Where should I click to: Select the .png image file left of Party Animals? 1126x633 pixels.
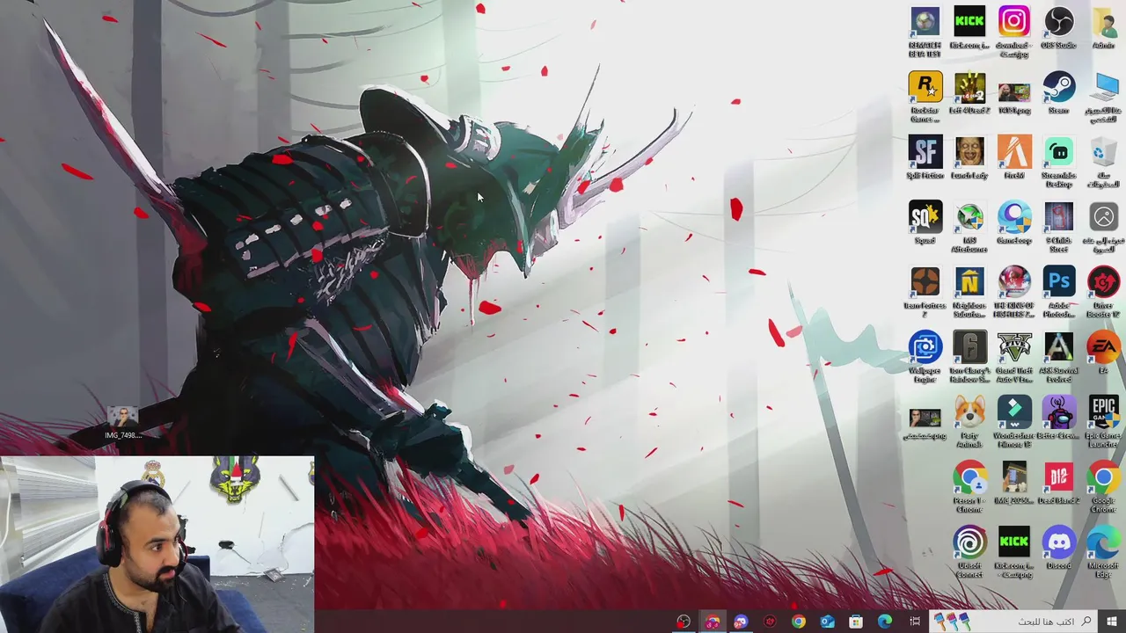point(925,422)
